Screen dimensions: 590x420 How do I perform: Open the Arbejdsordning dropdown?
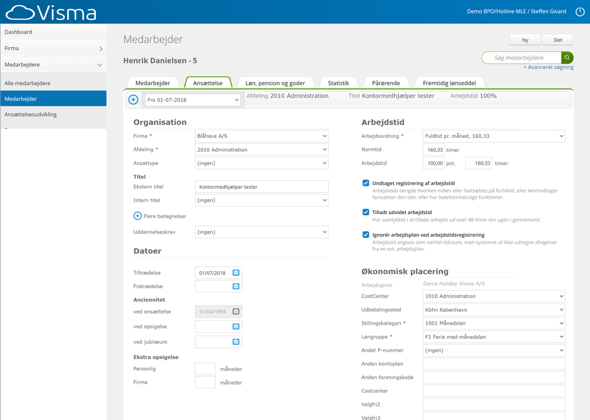point(494,136)
